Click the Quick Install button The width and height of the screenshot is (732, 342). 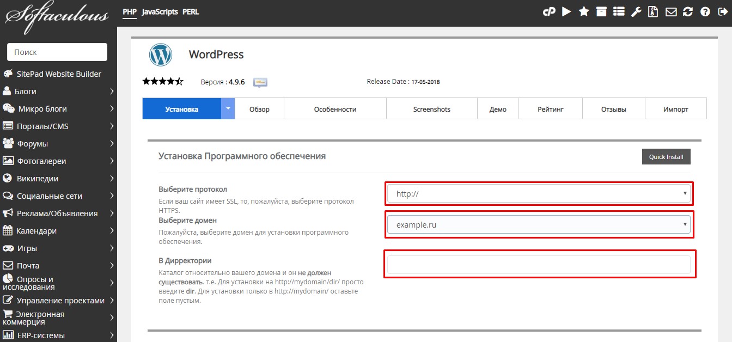point(666,157)
